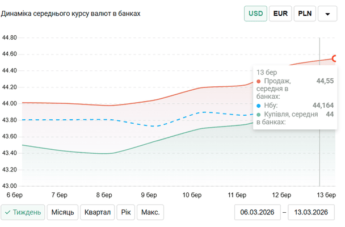Click the blue Нбу dot in the tooltip
This screenshot has height=227, width=345.
pyautogui.click(x=259, y=106)
